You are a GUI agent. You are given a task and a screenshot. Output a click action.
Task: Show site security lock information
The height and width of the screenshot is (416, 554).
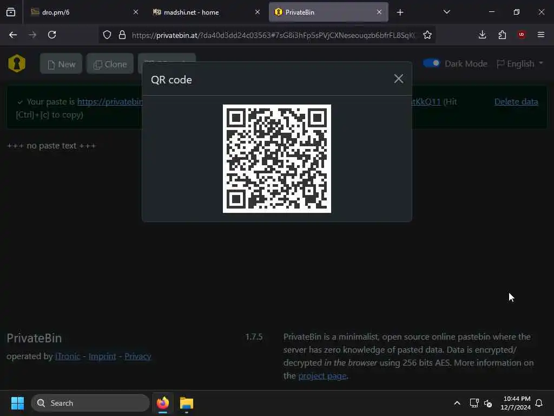coord(122,35)
